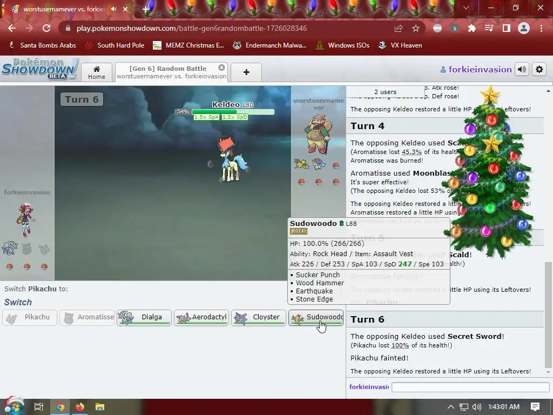Click worstusernamever's trainer sprite
This screenshot has width=553, height=415.
pyautogui.click(x=318, y=134)
